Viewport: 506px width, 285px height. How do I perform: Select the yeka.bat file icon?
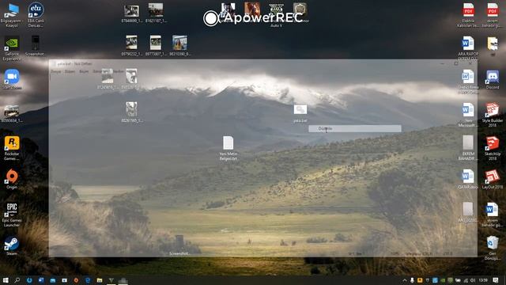[x=300, y=113]
